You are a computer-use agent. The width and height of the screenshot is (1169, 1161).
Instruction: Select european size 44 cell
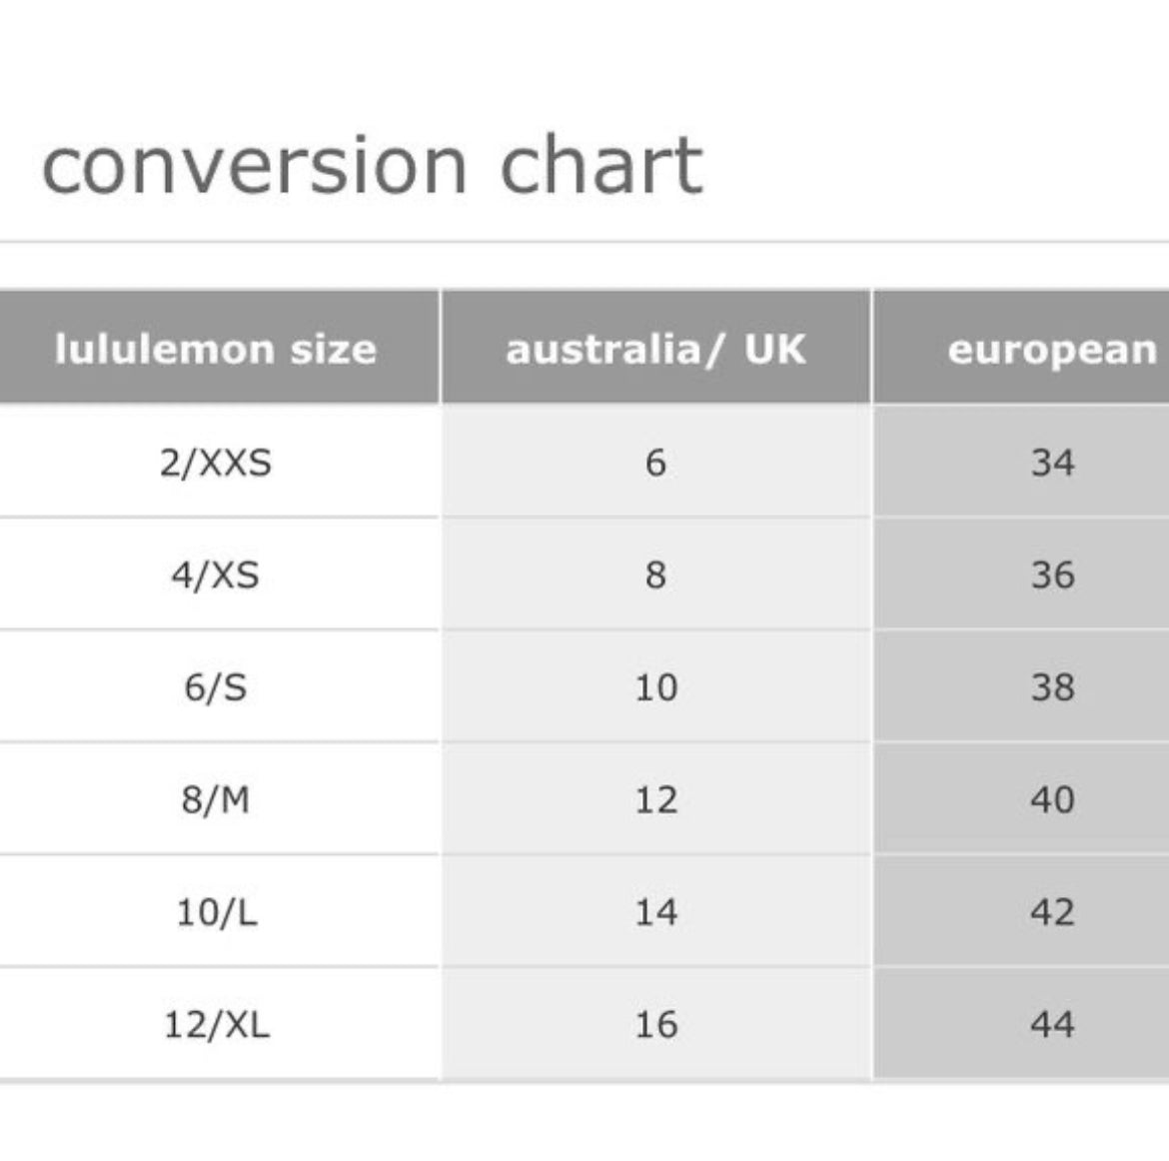pos(1021,1024)
